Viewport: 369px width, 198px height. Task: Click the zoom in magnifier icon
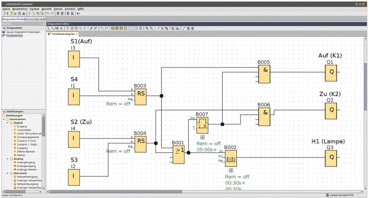coord(147,28)
